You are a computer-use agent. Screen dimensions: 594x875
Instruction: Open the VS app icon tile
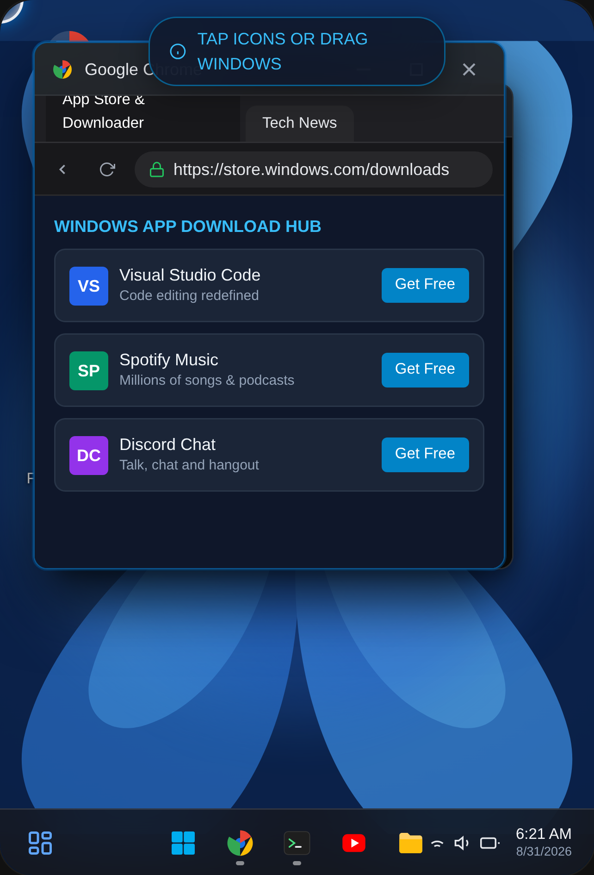[x=89, y=286]
